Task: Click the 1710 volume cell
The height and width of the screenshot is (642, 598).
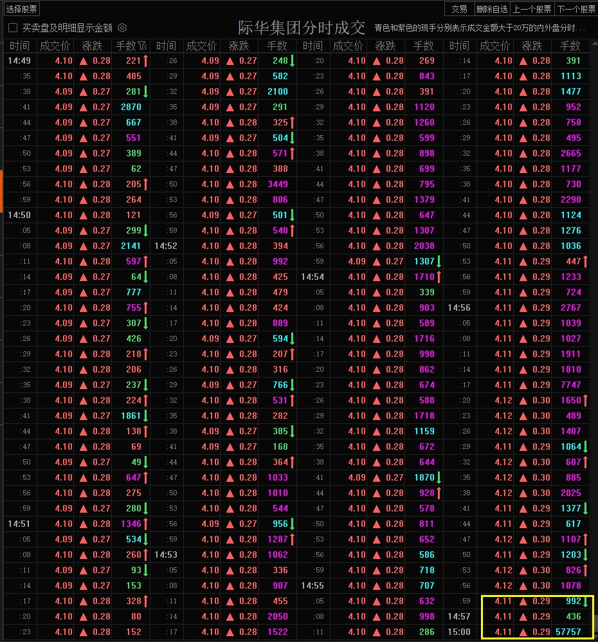Action: pyautogui.click(x=424, y=277)
